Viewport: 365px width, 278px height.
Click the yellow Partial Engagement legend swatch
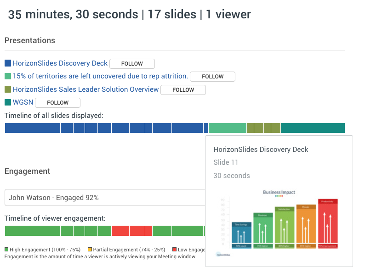pyautogui.click(x=90, y=250)
